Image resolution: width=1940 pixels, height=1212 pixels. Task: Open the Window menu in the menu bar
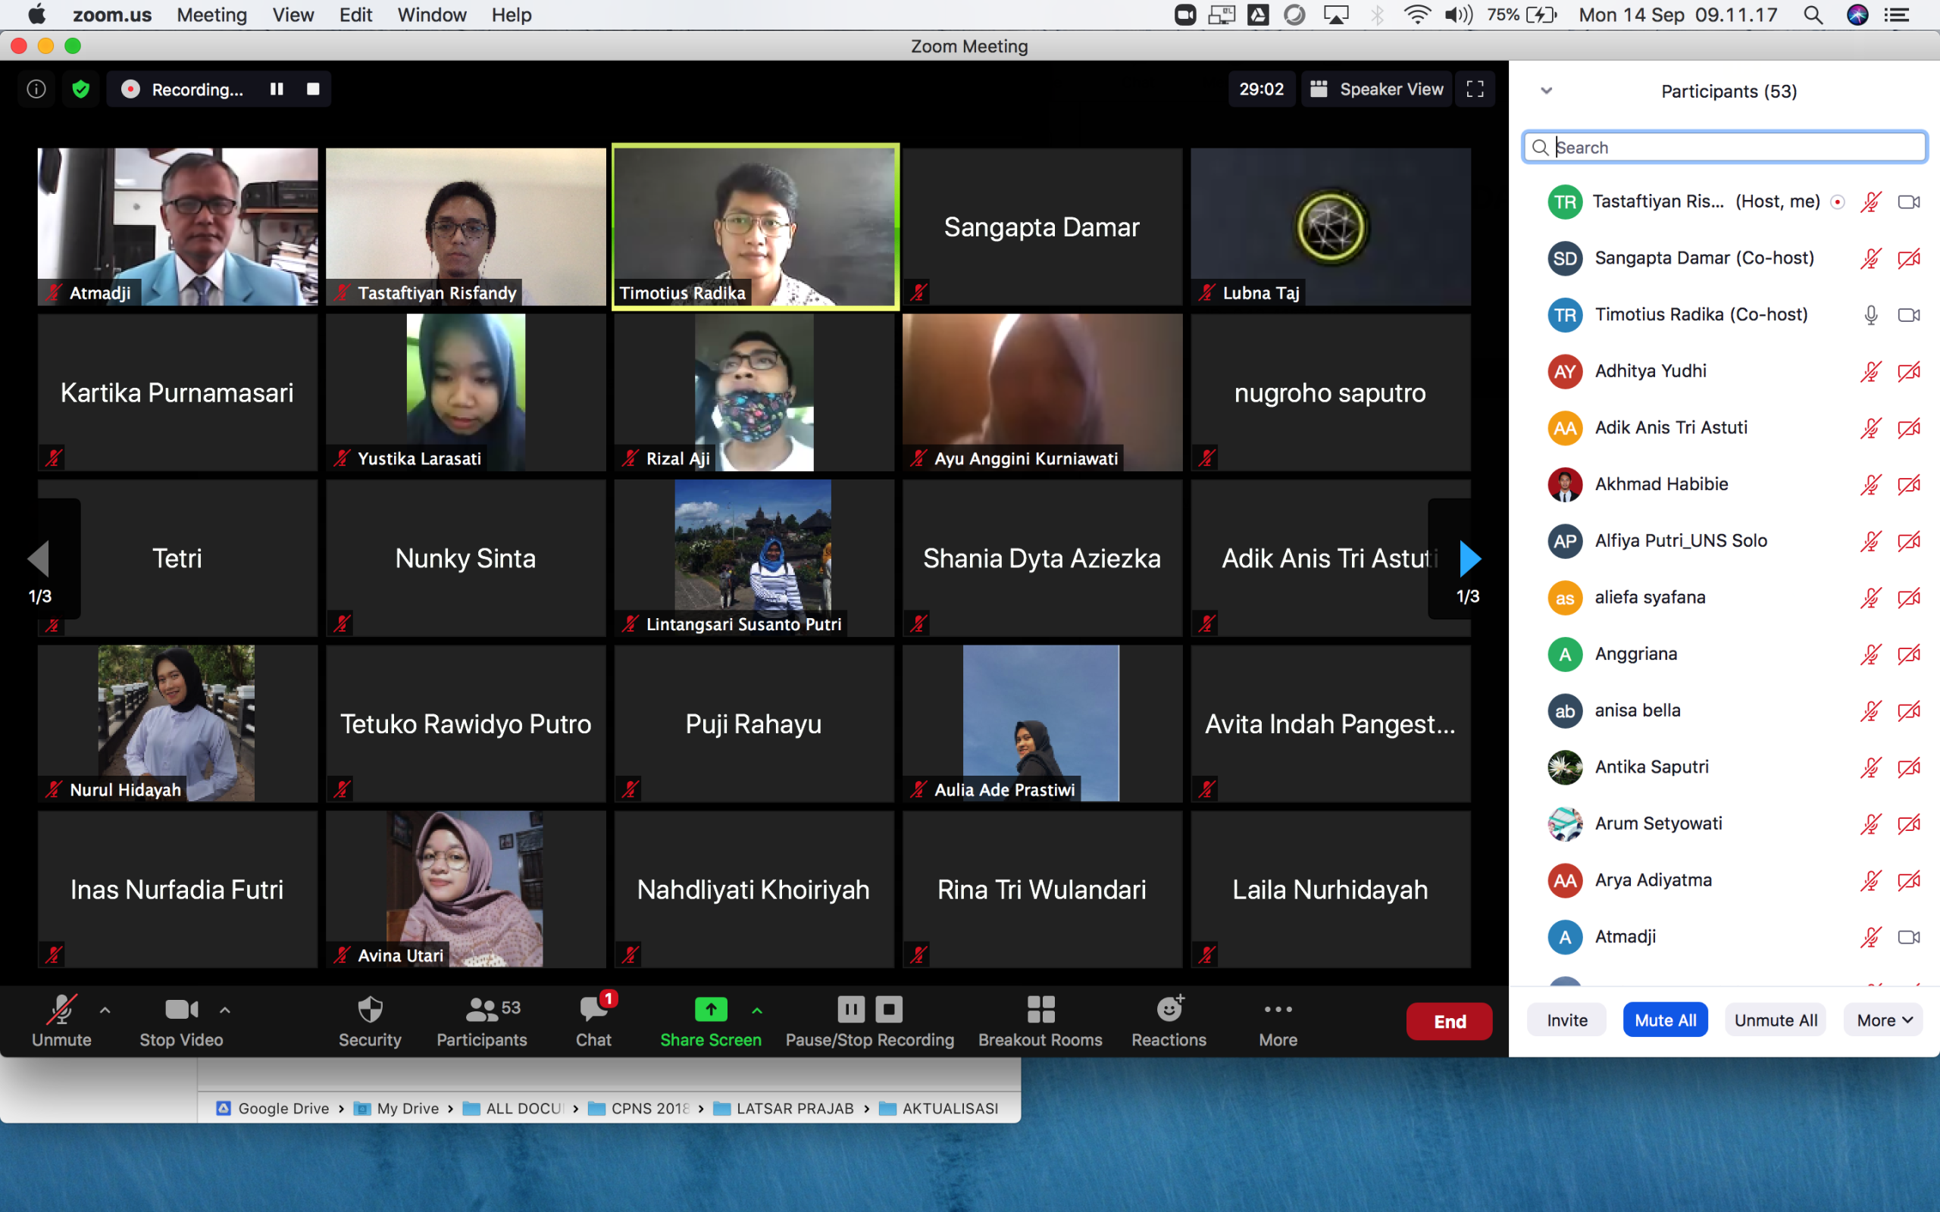(431, 15)
